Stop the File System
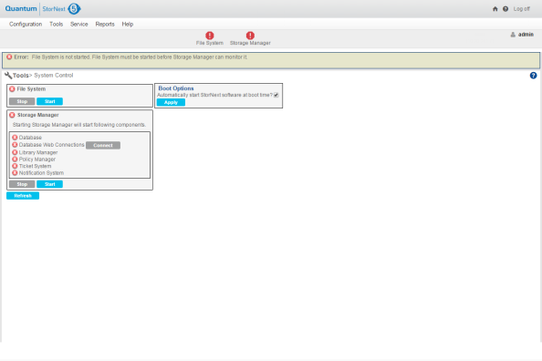The width and height of the screenshot is (542, 361). tap(22, 101)
